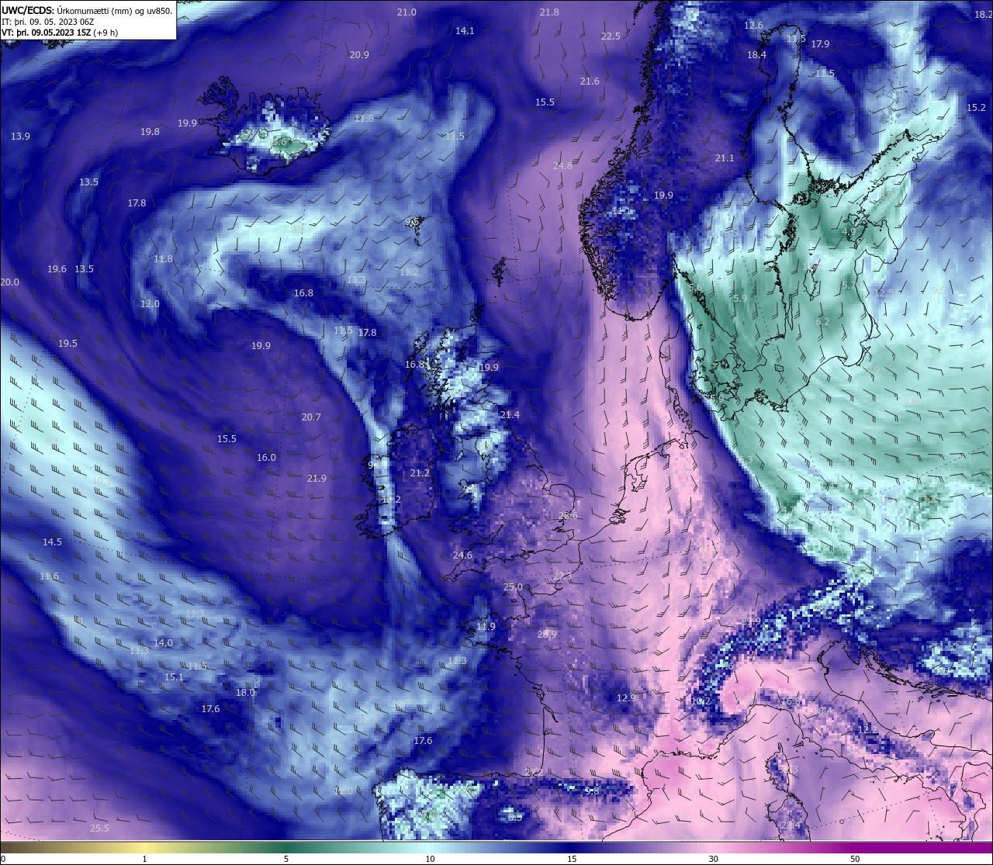The height and width of the screenshot is (865, 993).
Task: Click the map value 18.4
Action: pyautogui.click(x=756, y=55)
